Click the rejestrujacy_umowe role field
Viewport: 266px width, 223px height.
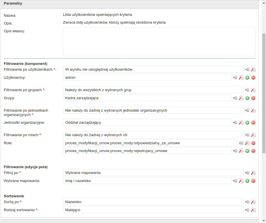[x=147, y=151]
